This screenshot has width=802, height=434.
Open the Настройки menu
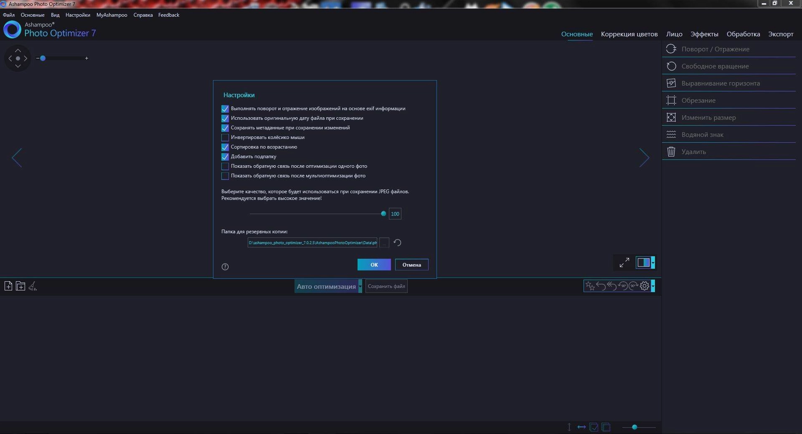[x=78, y=15]
